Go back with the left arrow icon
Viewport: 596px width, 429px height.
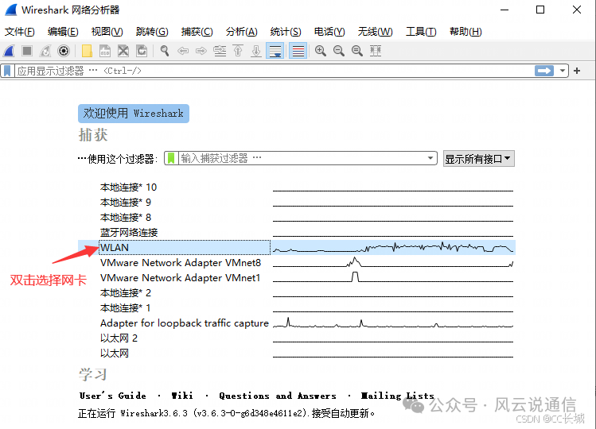[183, 51]
